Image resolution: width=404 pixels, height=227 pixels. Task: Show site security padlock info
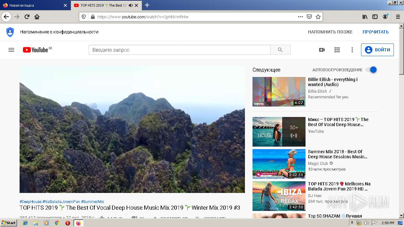(x=92, y=17)
